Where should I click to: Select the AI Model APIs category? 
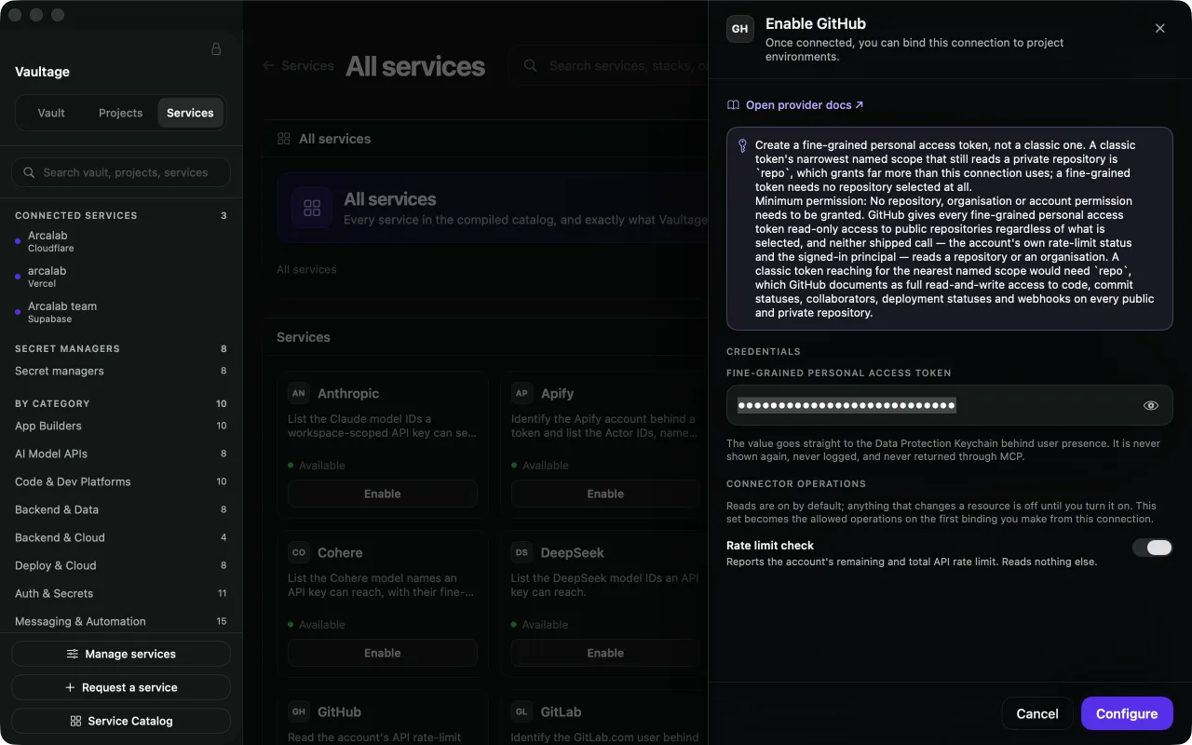click(x=121, y=454)
